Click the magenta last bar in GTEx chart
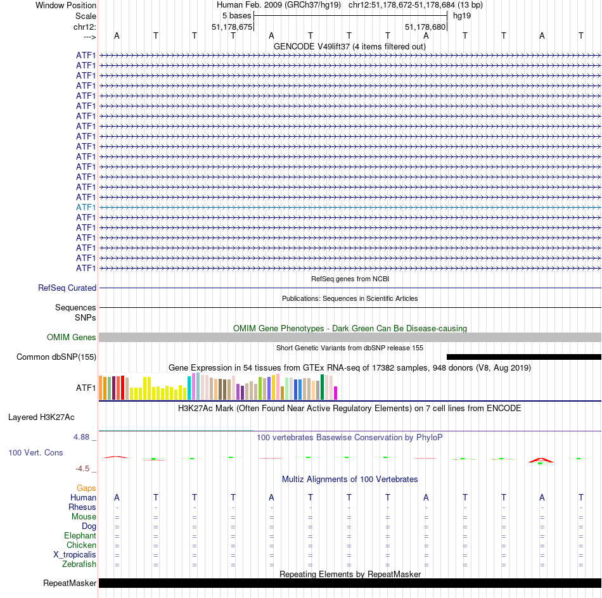Viewport: 602px width, 598px height. click(x=336, y=393)
